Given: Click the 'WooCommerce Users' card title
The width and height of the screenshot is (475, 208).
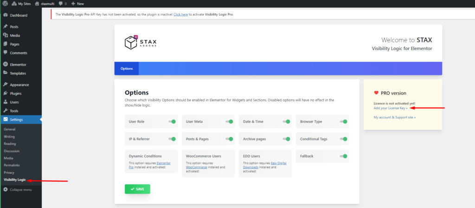Looking at the screenshot, I should 203,156.
